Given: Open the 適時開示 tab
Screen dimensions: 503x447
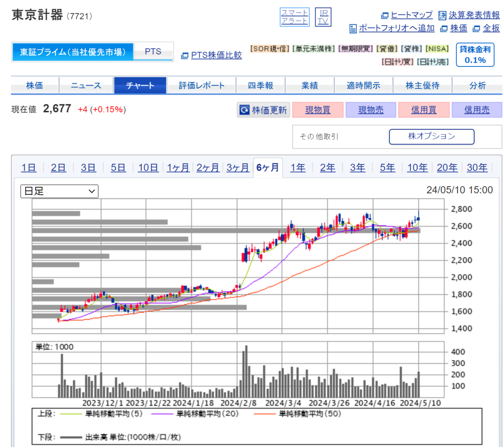Looking at the screenshot, I should (x=363, y=85).
